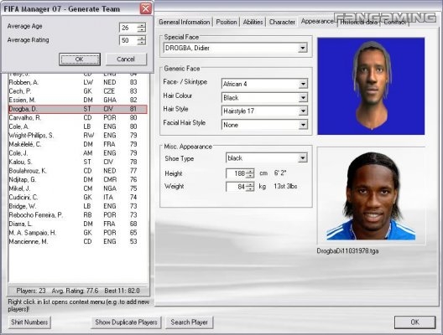Select Wright-Phillips, S. in player list
The height and width of the screenshot is (335, 443).
(x=78, y=136)
